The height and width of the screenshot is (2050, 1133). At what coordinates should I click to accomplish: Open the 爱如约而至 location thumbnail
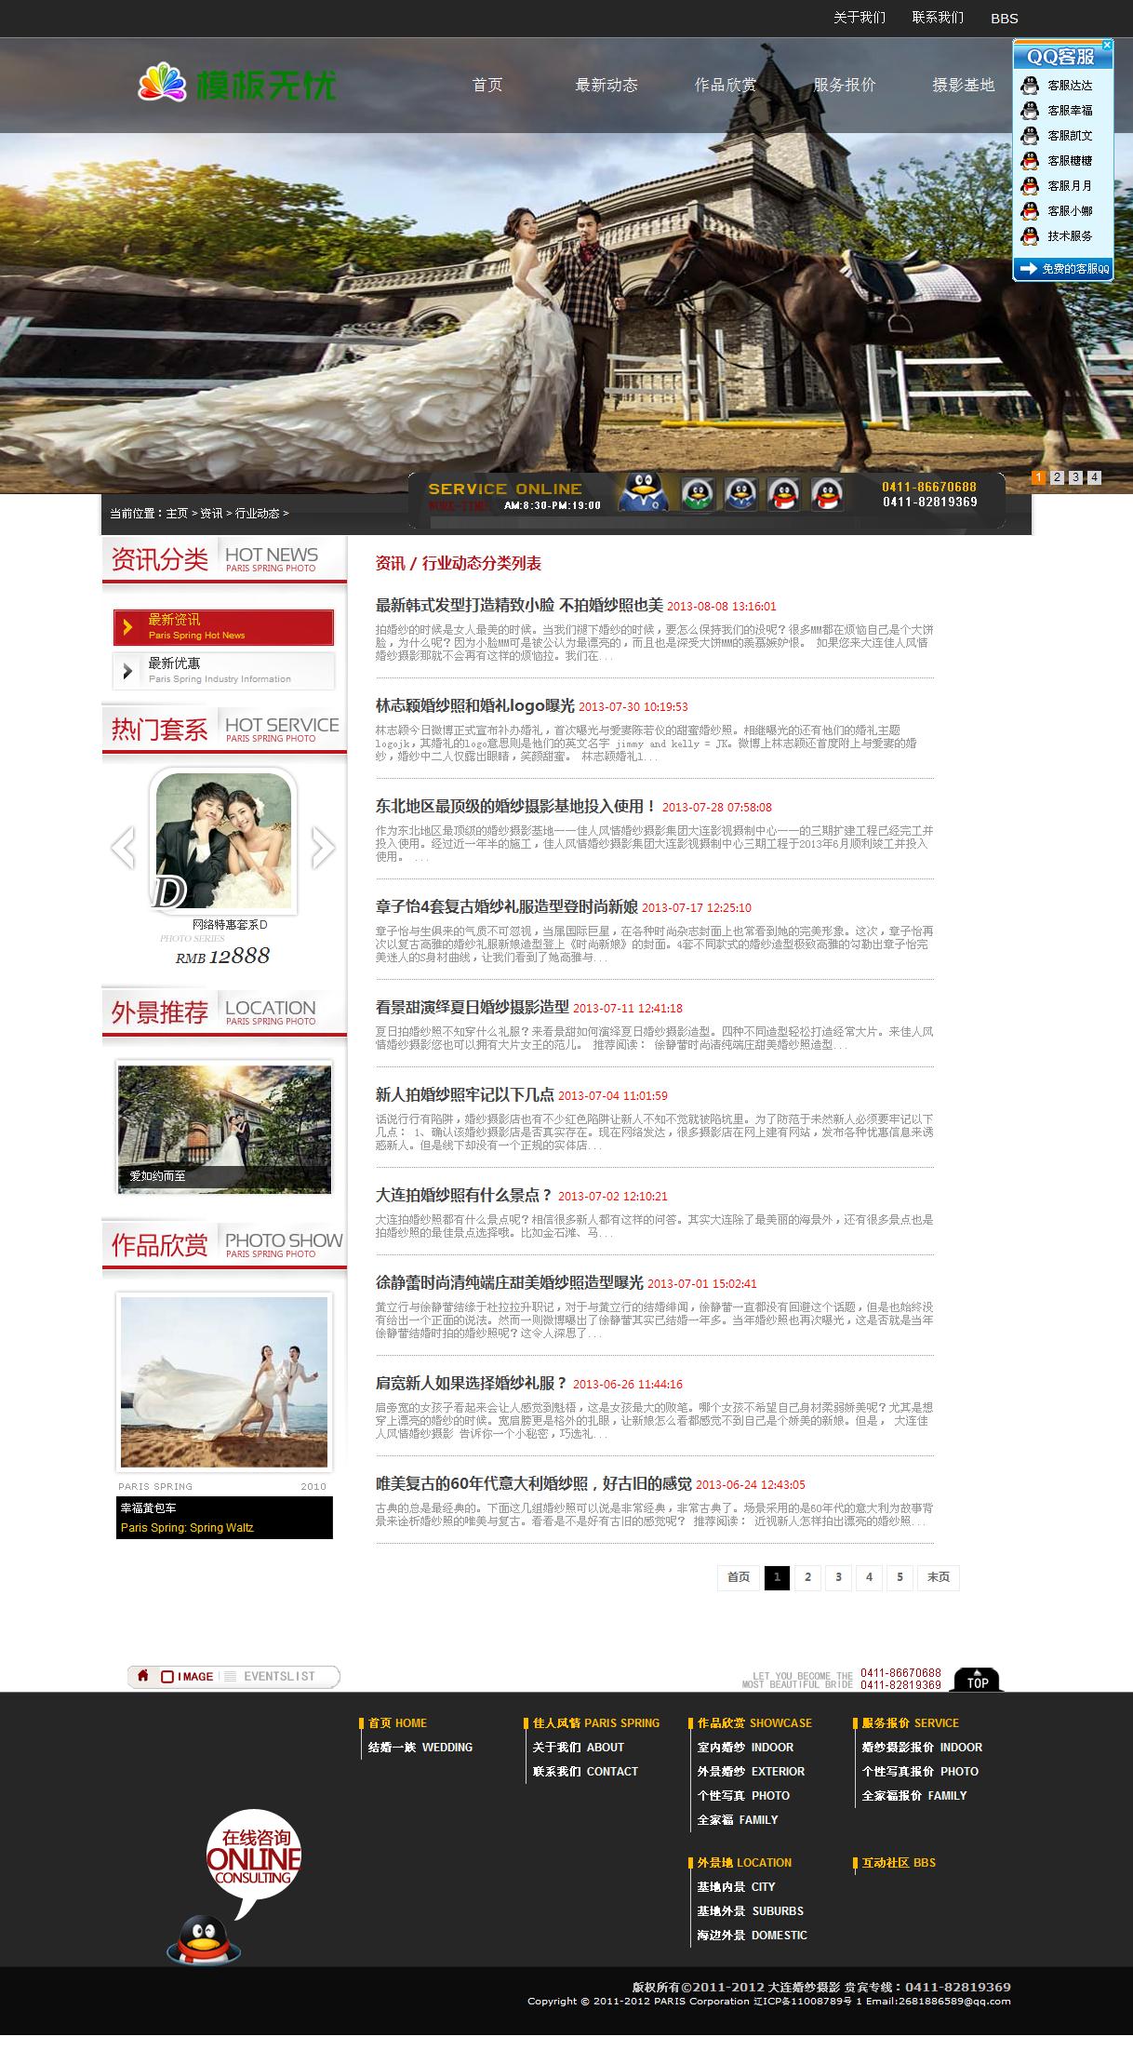(224, 1128)
